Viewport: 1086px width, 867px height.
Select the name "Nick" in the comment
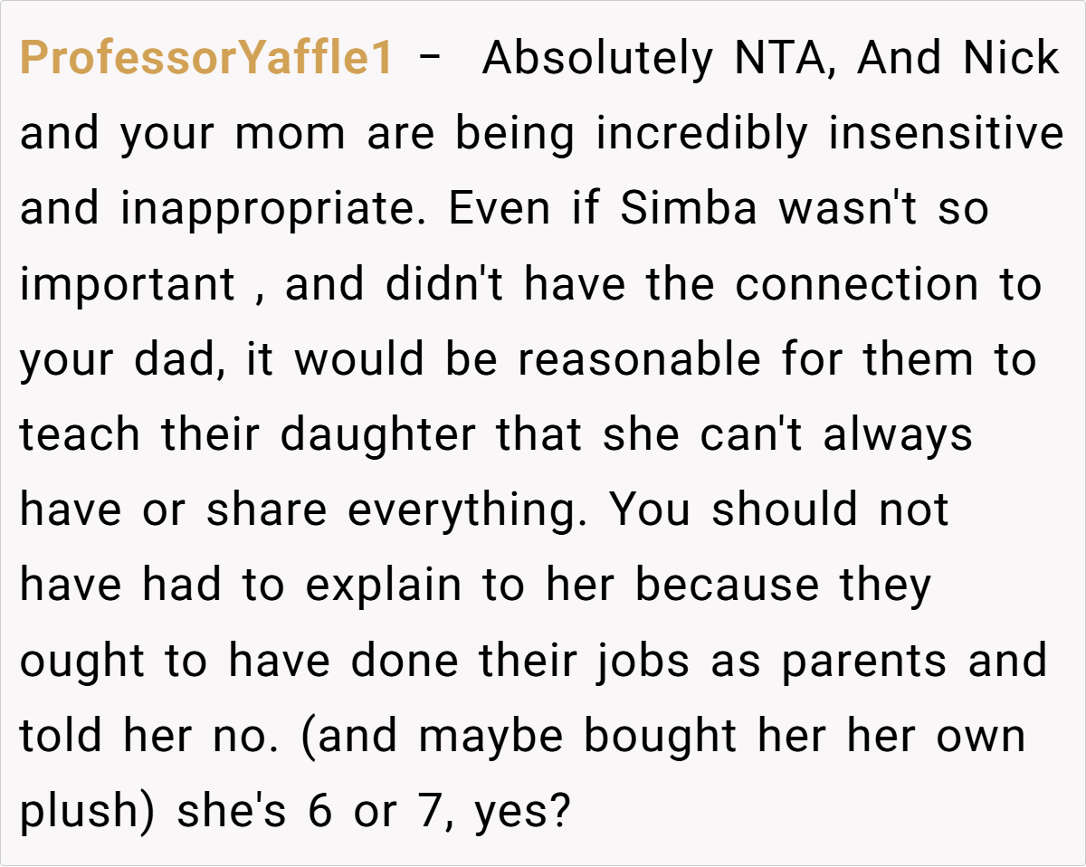[x=1010, y=60]
